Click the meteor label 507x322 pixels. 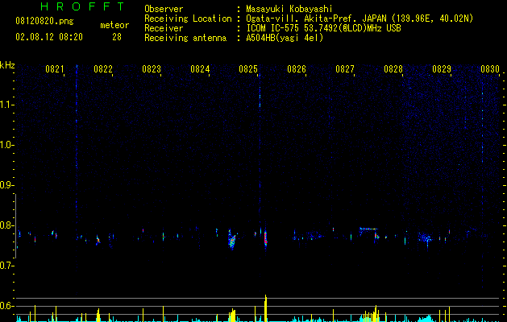114,25
